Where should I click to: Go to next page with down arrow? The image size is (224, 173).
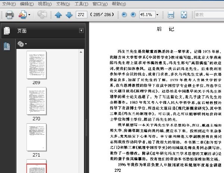[x=69, y=15]
